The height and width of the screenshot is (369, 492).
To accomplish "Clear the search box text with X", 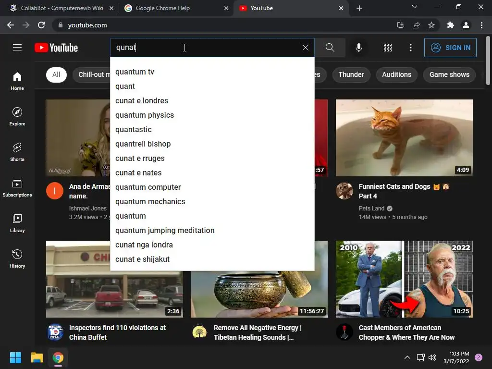I will pos(305,48).
